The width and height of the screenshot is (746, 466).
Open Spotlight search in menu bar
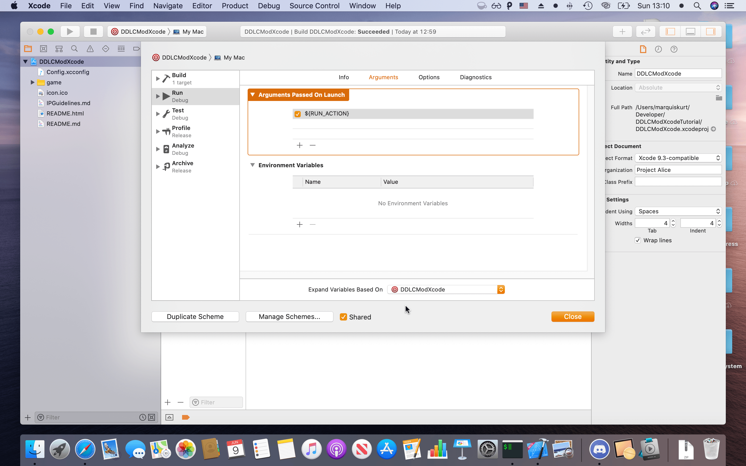coord(697,5)
